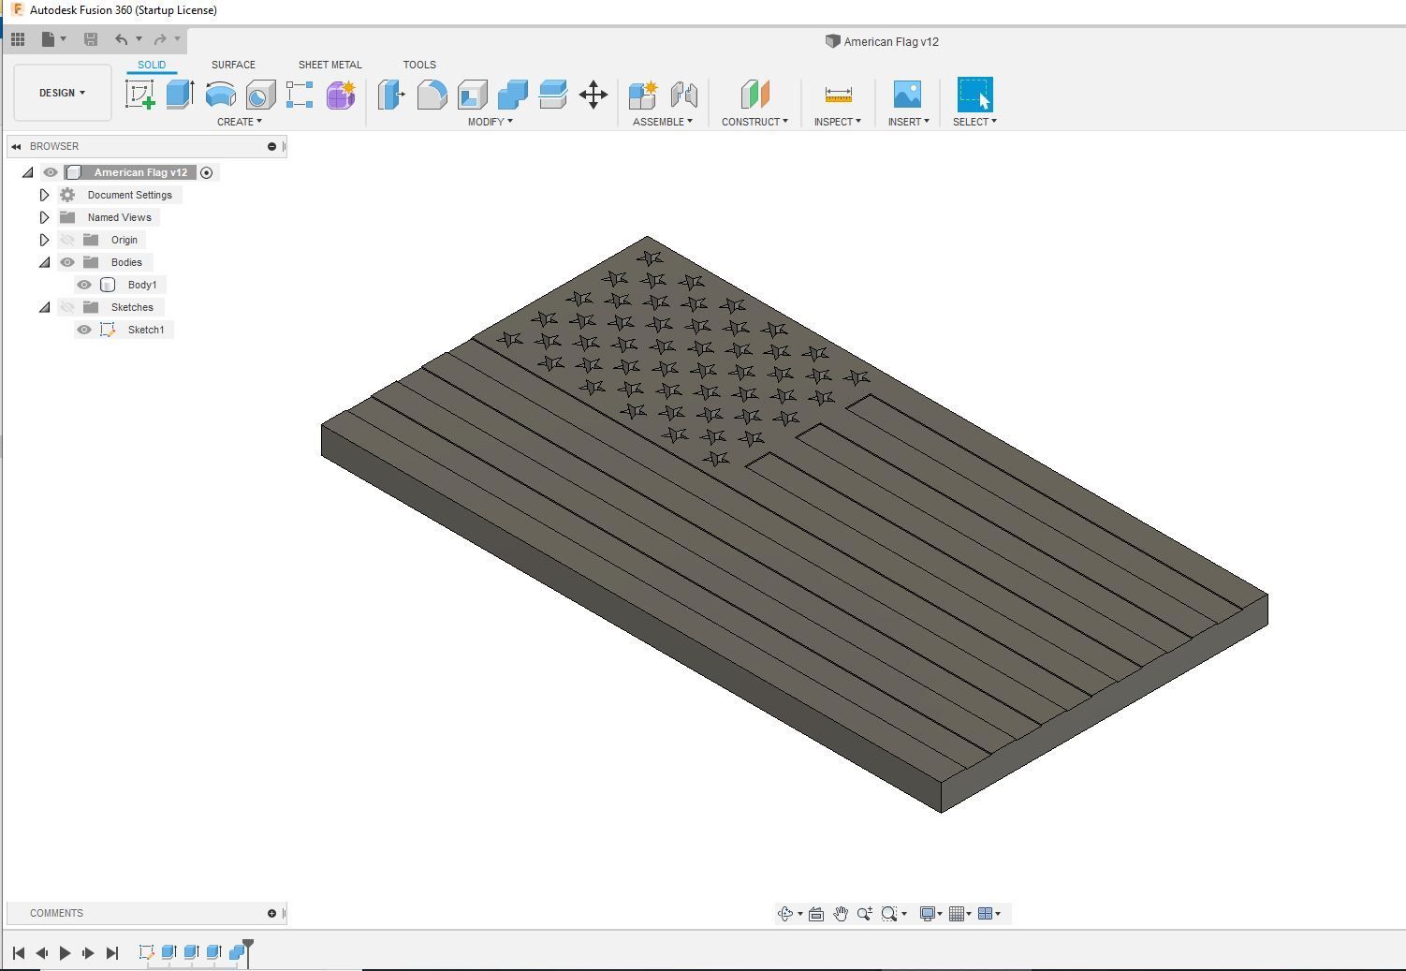
Task: Jump to end of the timeline
Action: (x=112, y=952)
